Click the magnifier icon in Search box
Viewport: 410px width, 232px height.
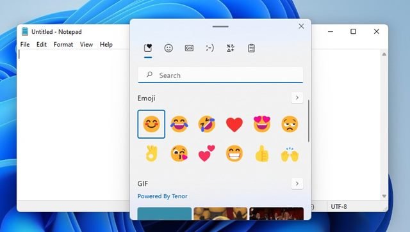point(149,75)
